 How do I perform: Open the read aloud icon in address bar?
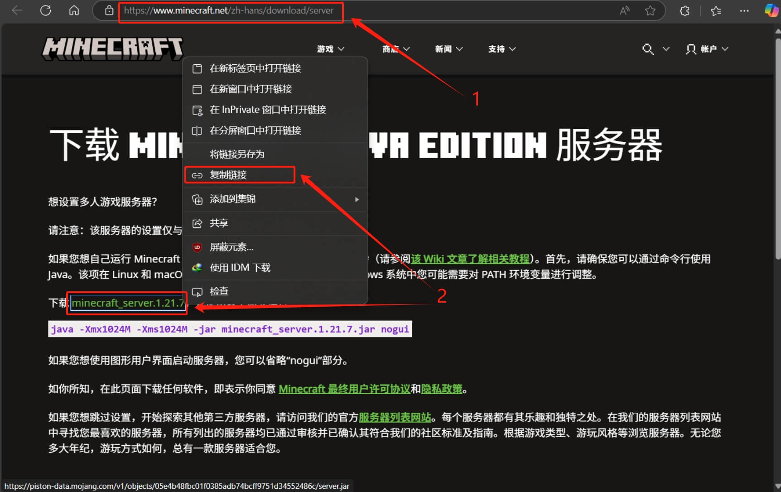pos(624,10)
